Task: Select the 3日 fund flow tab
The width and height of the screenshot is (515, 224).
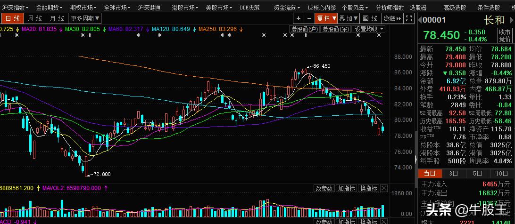Action: point(454,174)
